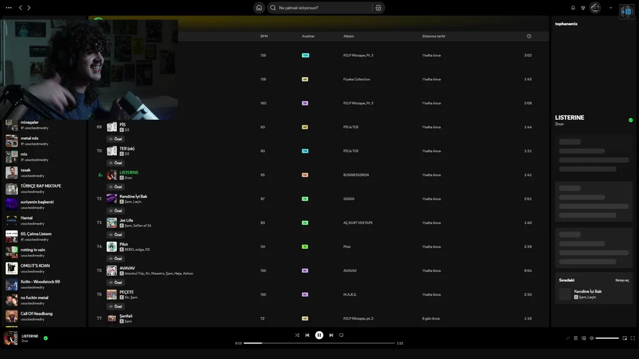Sort tracks by the Albüm column

[348, 36]
